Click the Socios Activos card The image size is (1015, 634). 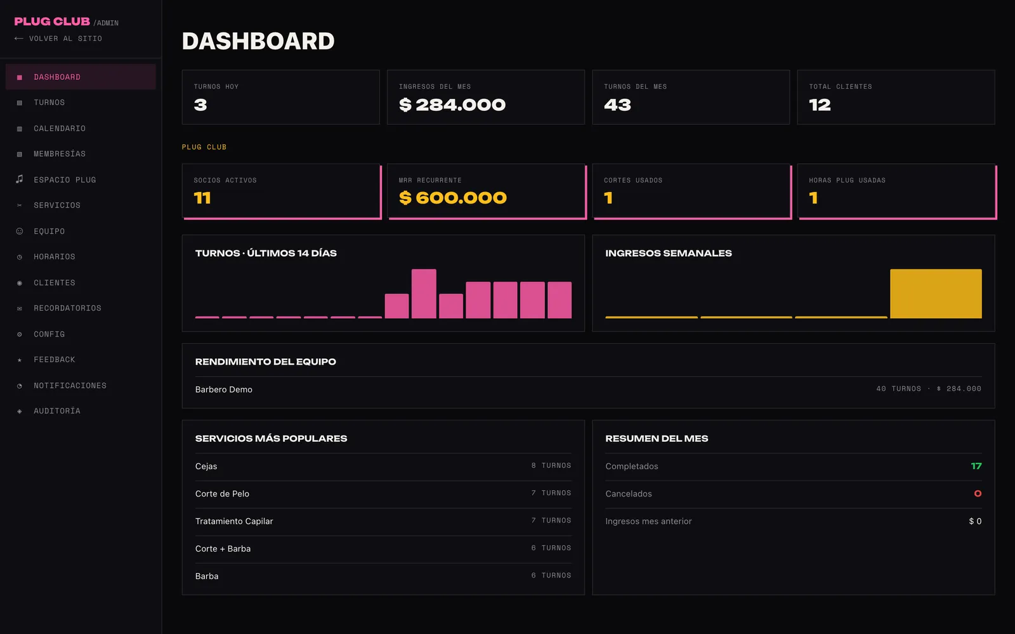[x=282, y=191]
